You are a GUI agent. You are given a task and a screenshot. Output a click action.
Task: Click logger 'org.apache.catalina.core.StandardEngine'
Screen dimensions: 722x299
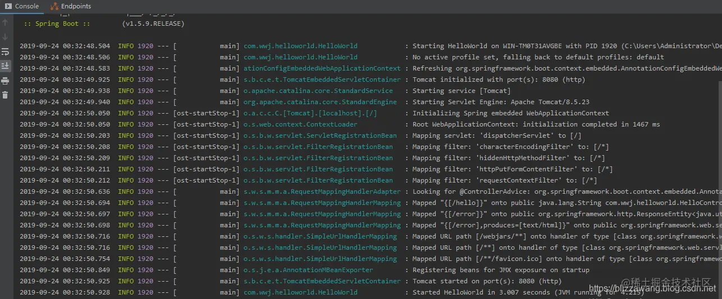(320, 102)
